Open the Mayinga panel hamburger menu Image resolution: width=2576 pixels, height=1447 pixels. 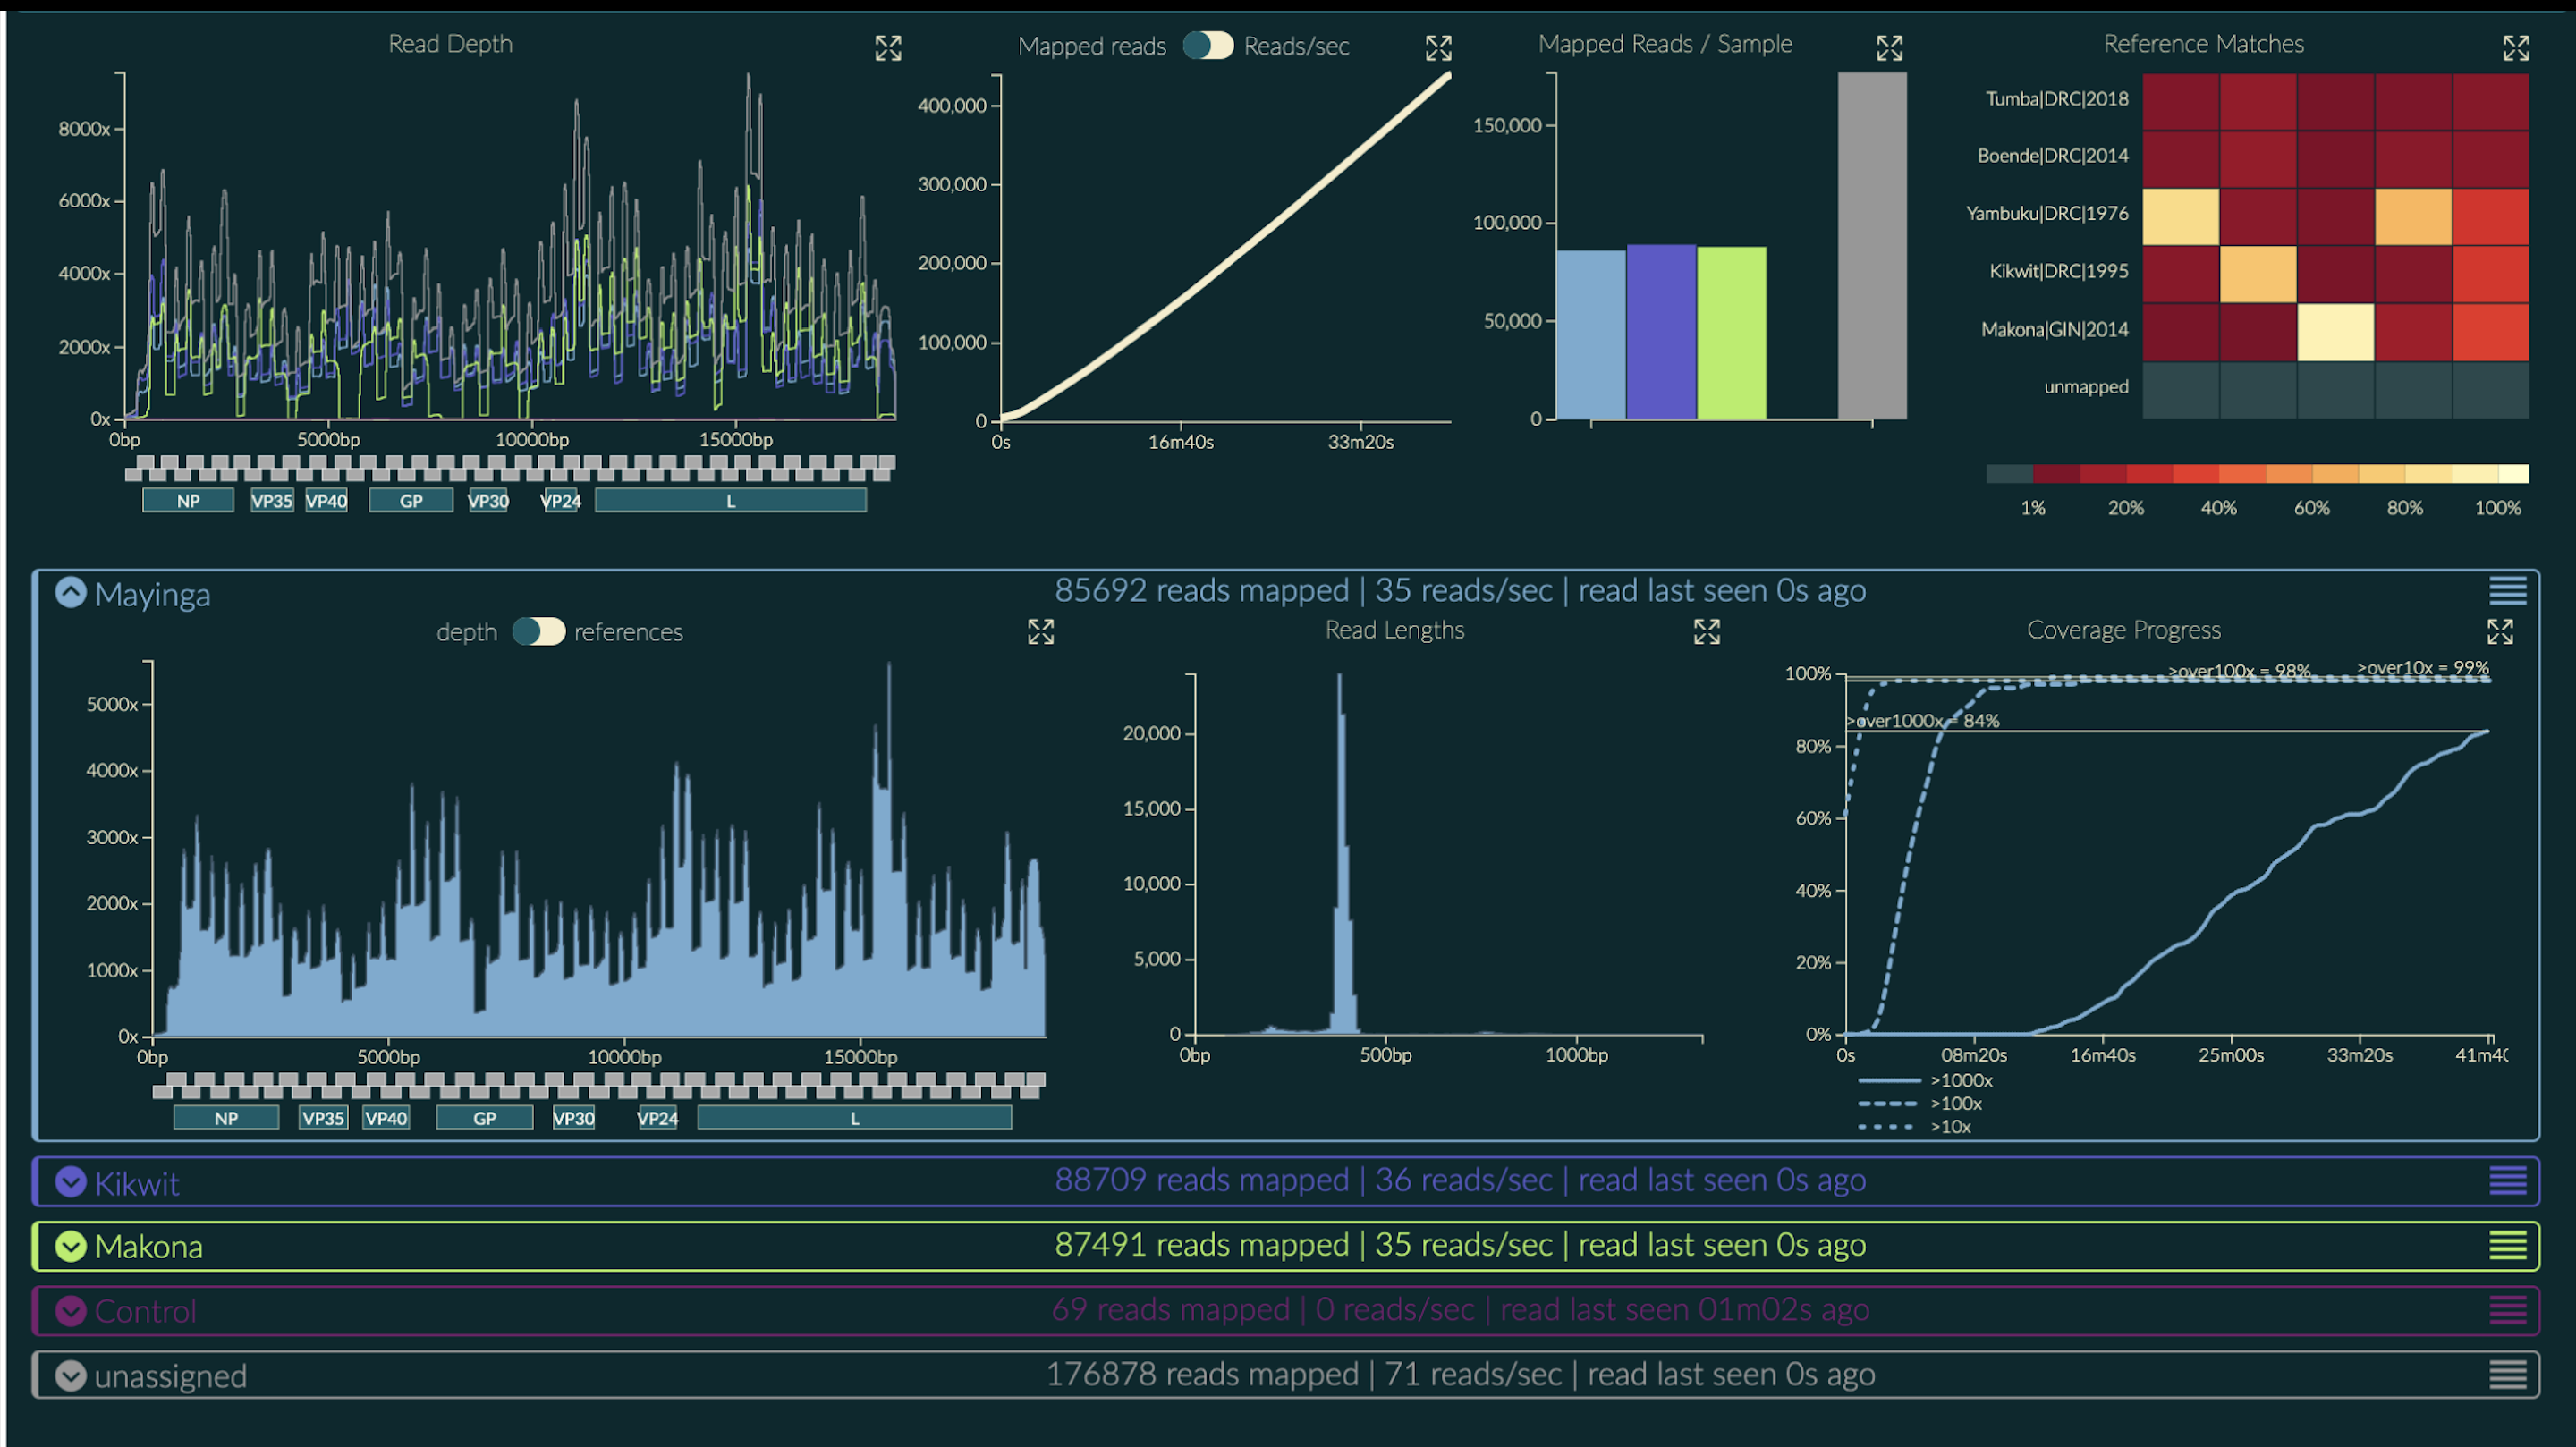pyautogui.click(x=2506, y=591)
